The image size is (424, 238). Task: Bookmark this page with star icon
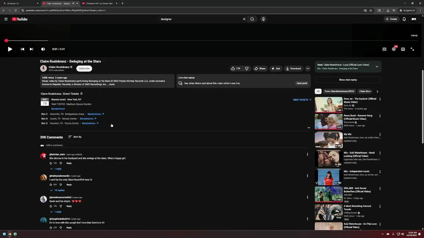pyautogui.click(x=371, y=11)
